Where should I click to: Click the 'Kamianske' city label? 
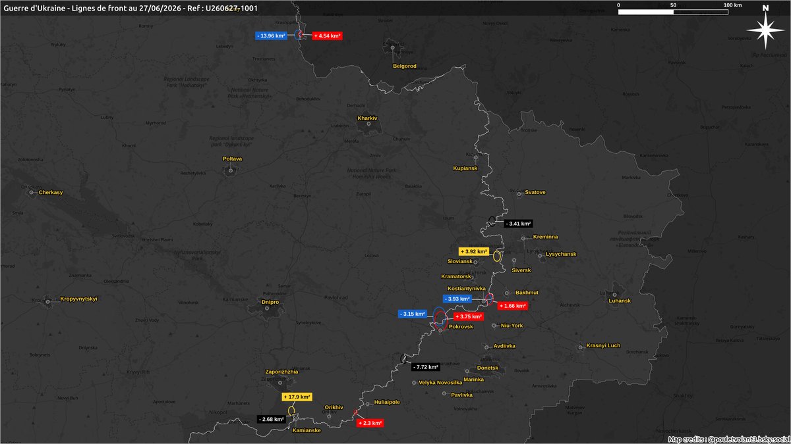click(x=307, y=430)
